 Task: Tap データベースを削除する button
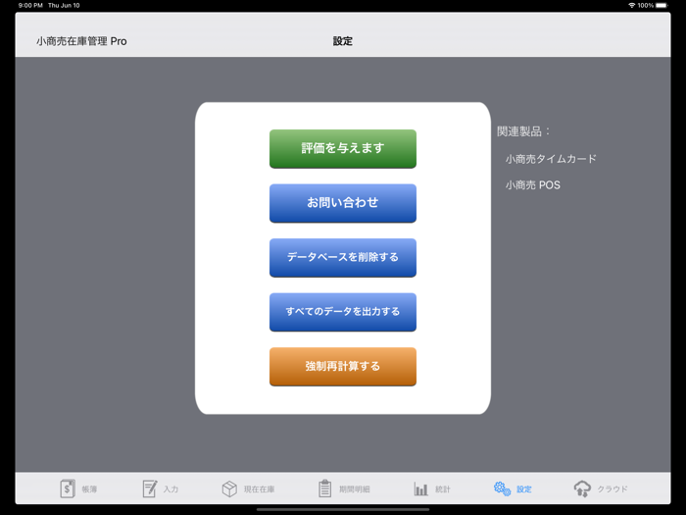343,257
